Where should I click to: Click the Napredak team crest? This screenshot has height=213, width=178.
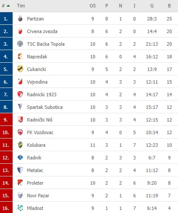point(20,57)
